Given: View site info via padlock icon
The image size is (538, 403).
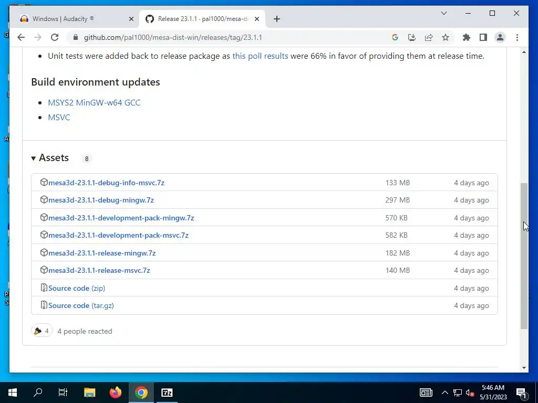Looking at the screenshot, I should pyautogui.click(x=76, y=37).
